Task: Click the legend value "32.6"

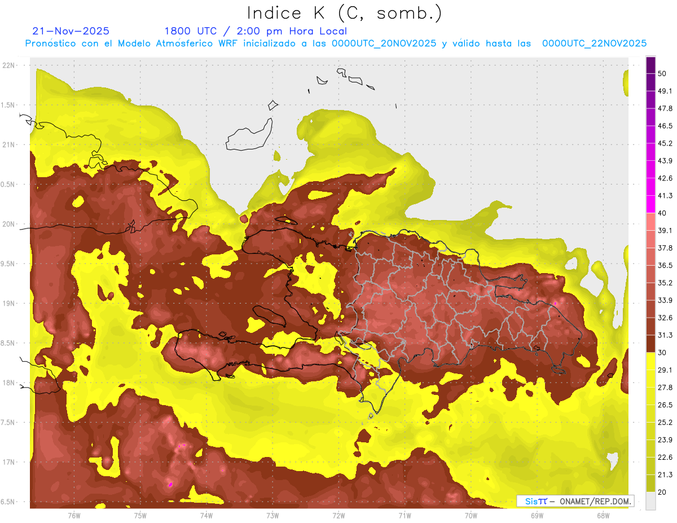Action: click(x=665, y=318)
